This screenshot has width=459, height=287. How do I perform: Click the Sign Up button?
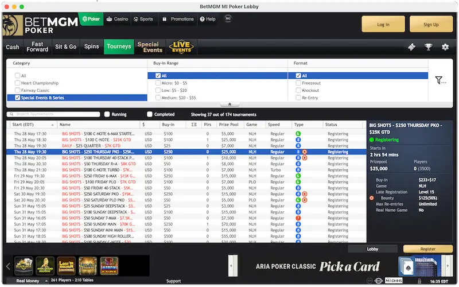point(431,24)
